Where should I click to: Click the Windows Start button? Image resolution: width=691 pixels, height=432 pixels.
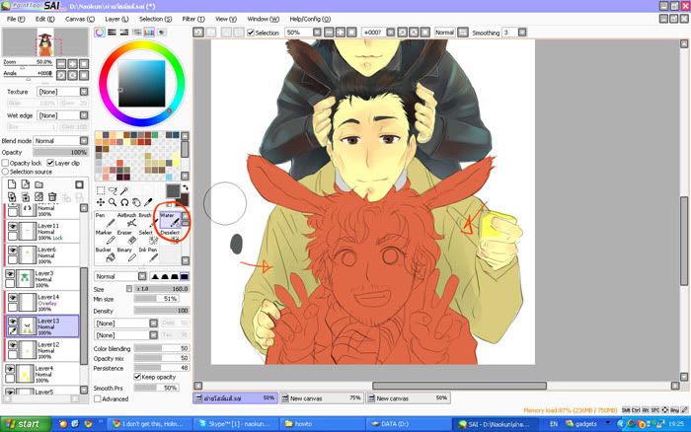coord(25,423)
